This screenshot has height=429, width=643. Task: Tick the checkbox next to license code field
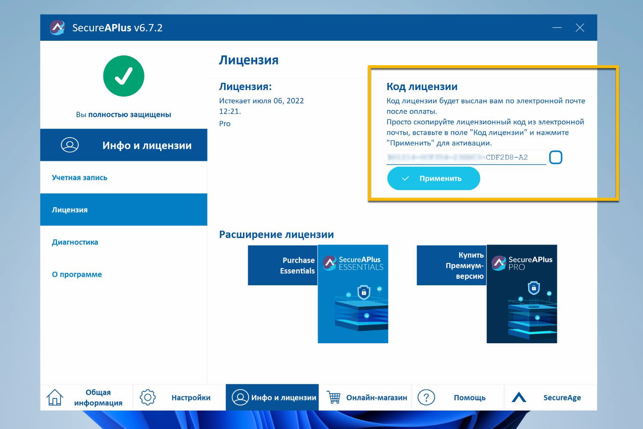(x=556, y=157)
